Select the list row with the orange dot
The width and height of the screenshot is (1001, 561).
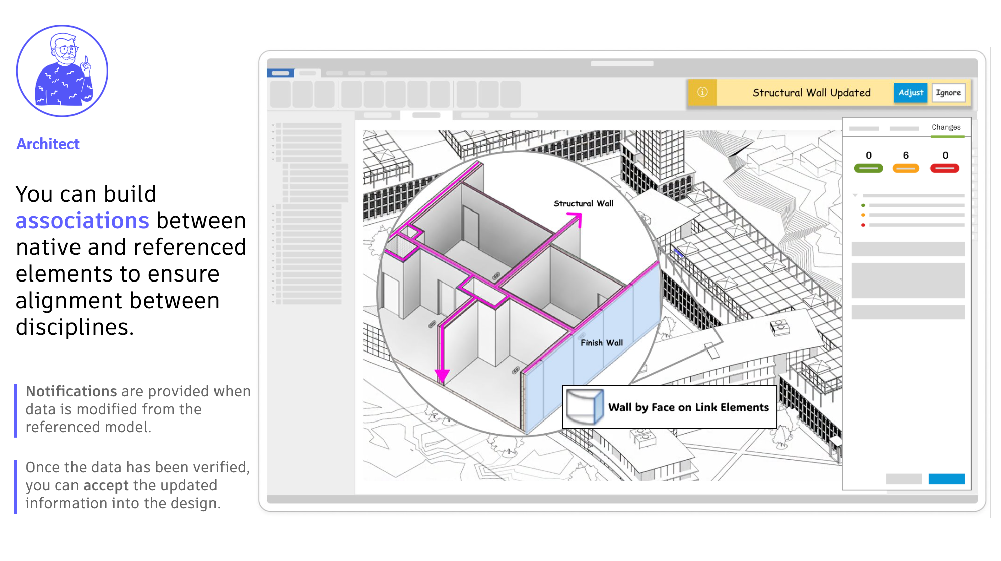913,215
